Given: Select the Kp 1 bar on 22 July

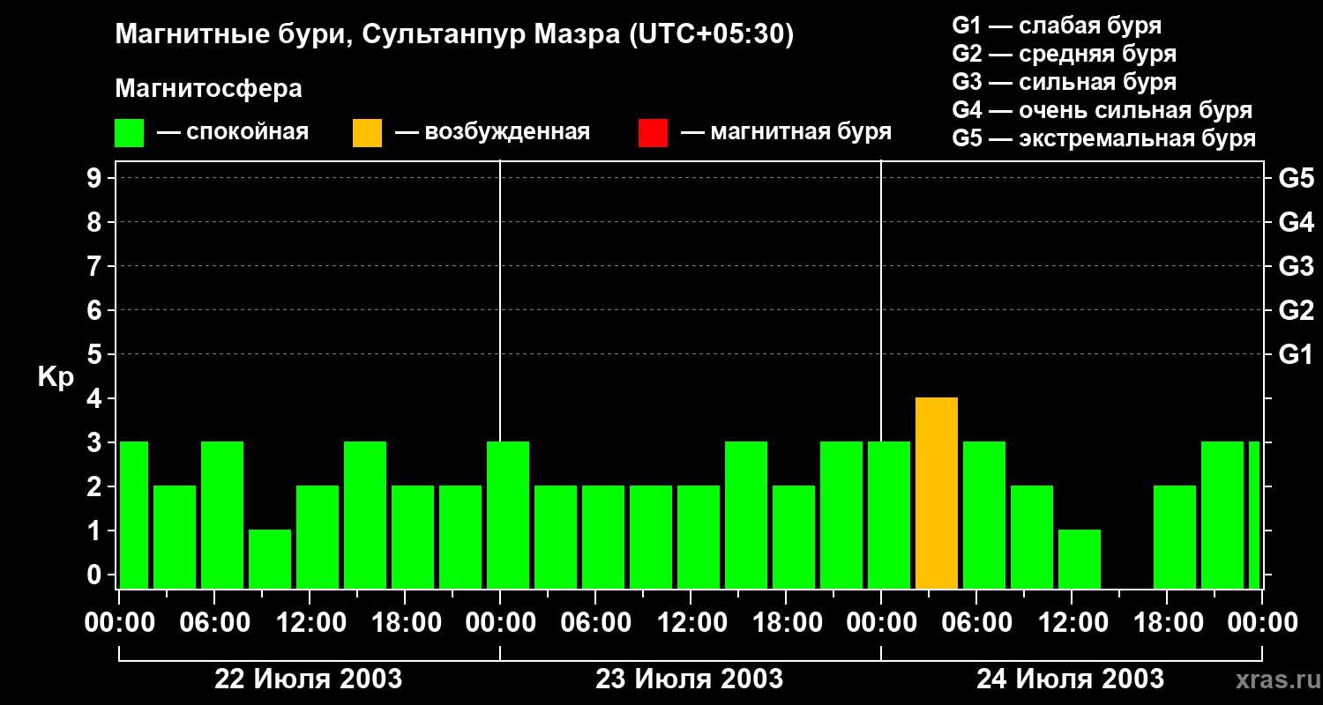Looking at the screenshot, I should click(270, 560).
